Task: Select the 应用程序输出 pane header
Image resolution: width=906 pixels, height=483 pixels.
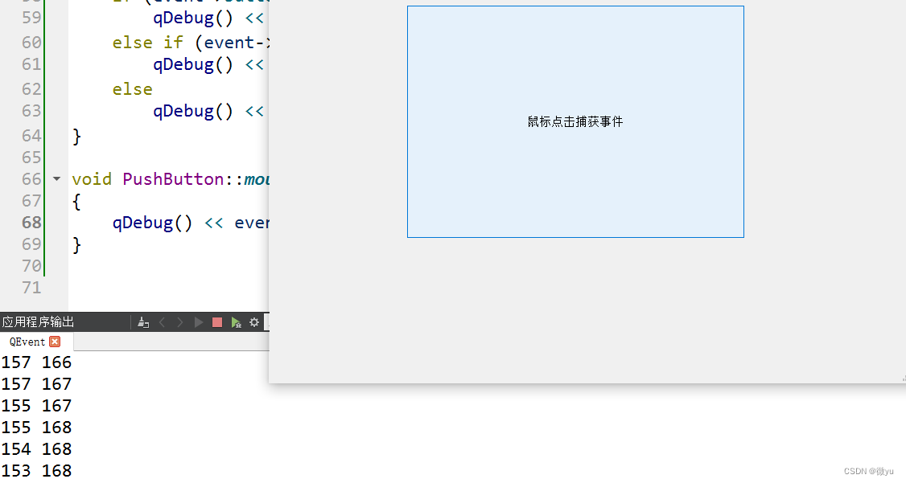Action: (37, 321)
